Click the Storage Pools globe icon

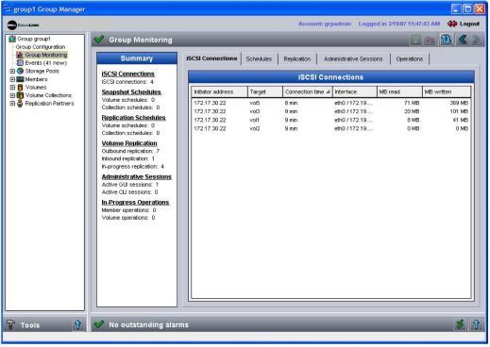click(20, 71)
